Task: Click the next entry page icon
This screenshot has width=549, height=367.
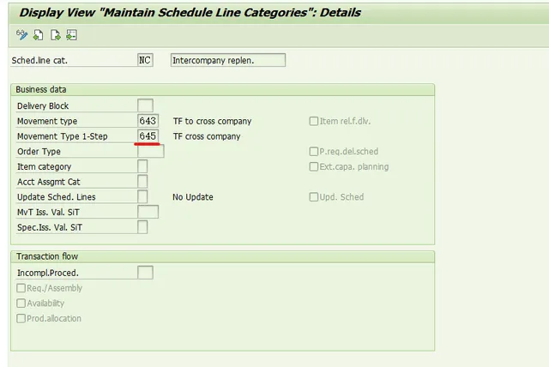Action: (x=55, y=35)
